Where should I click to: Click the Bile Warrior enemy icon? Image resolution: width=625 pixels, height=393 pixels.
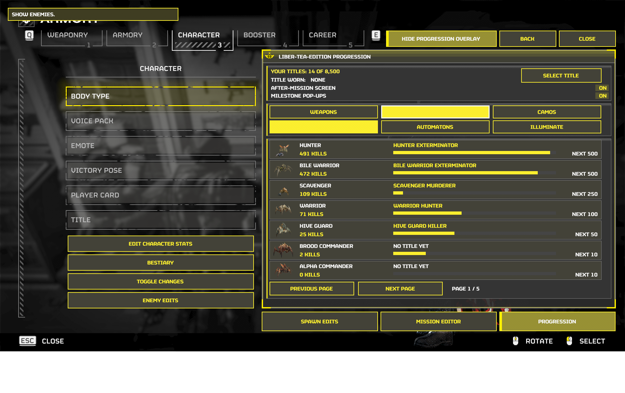(x=283, y=170)
